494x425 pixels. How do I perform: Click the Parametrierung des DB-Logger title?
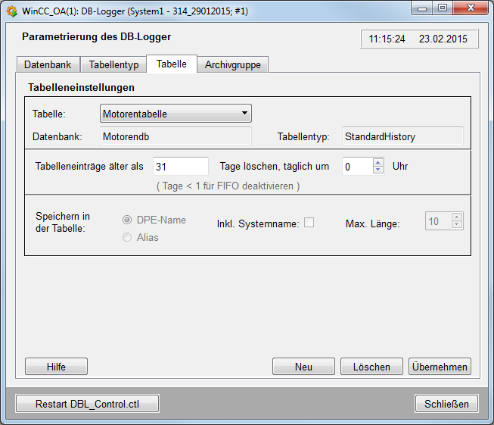[x=96, y=36]
